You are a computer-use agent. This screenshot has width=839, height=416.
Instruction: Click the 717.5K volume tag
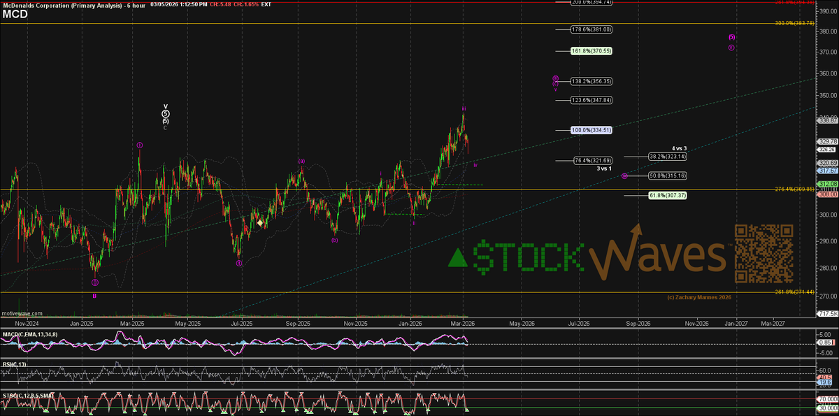point(827,313)
